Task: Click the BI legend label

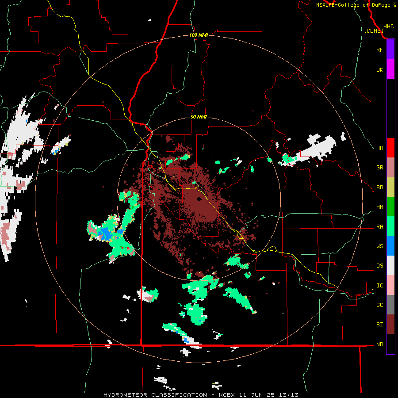Action: tap(379, 325)
